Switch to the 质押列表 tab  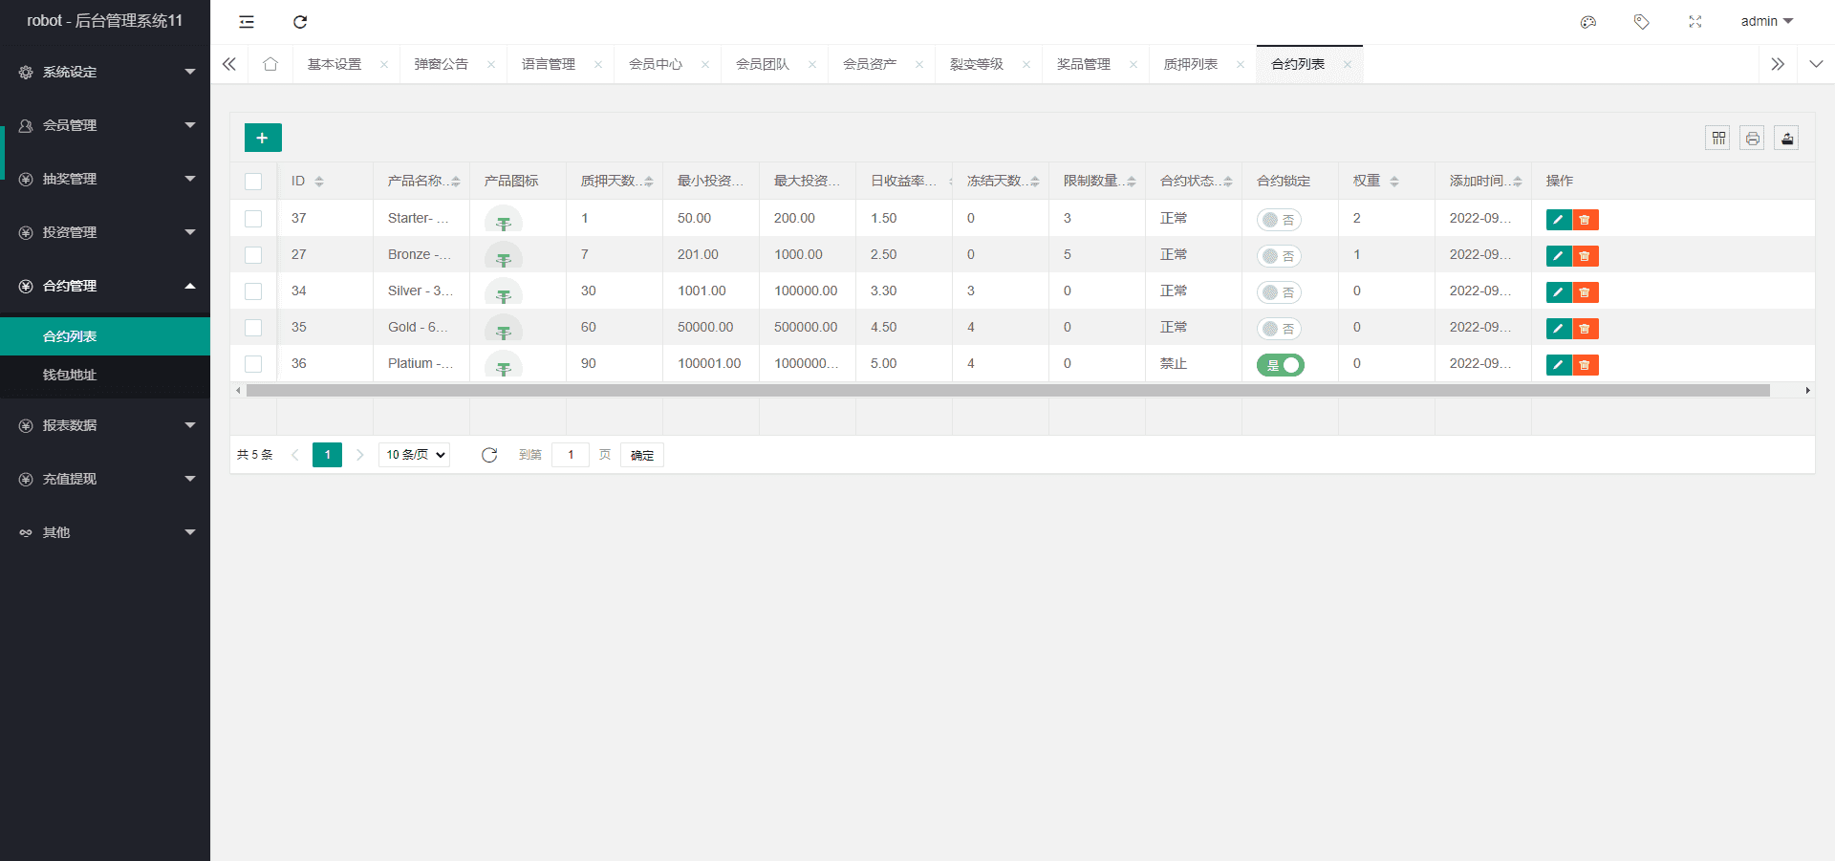pos(1191,64)
